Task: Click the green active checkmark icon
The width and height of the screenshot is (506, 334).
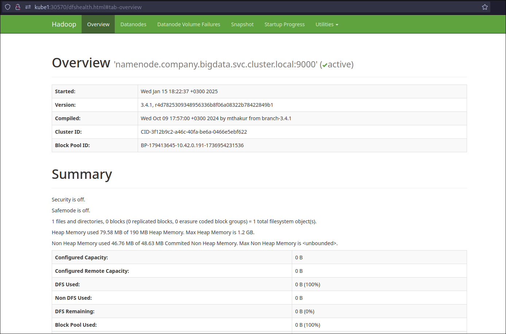Action: 325,65
